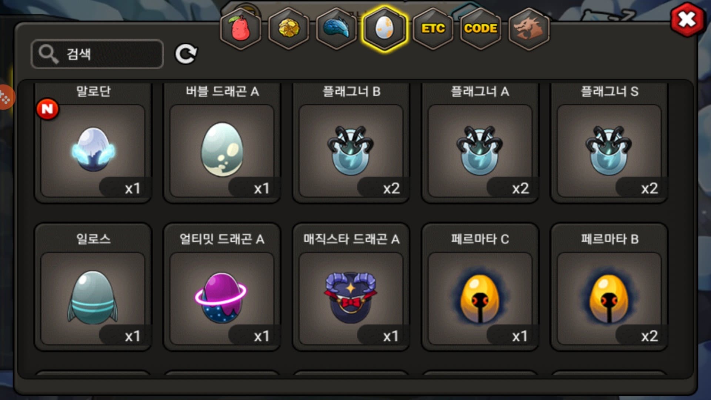Choose the 매직스타 드래곤 A egg
Screen dimensions: 711x400
351,287
